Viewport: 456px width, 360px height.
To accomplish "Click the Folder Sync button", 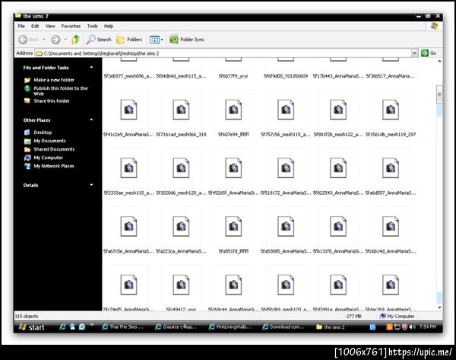I will click(187, 40).
